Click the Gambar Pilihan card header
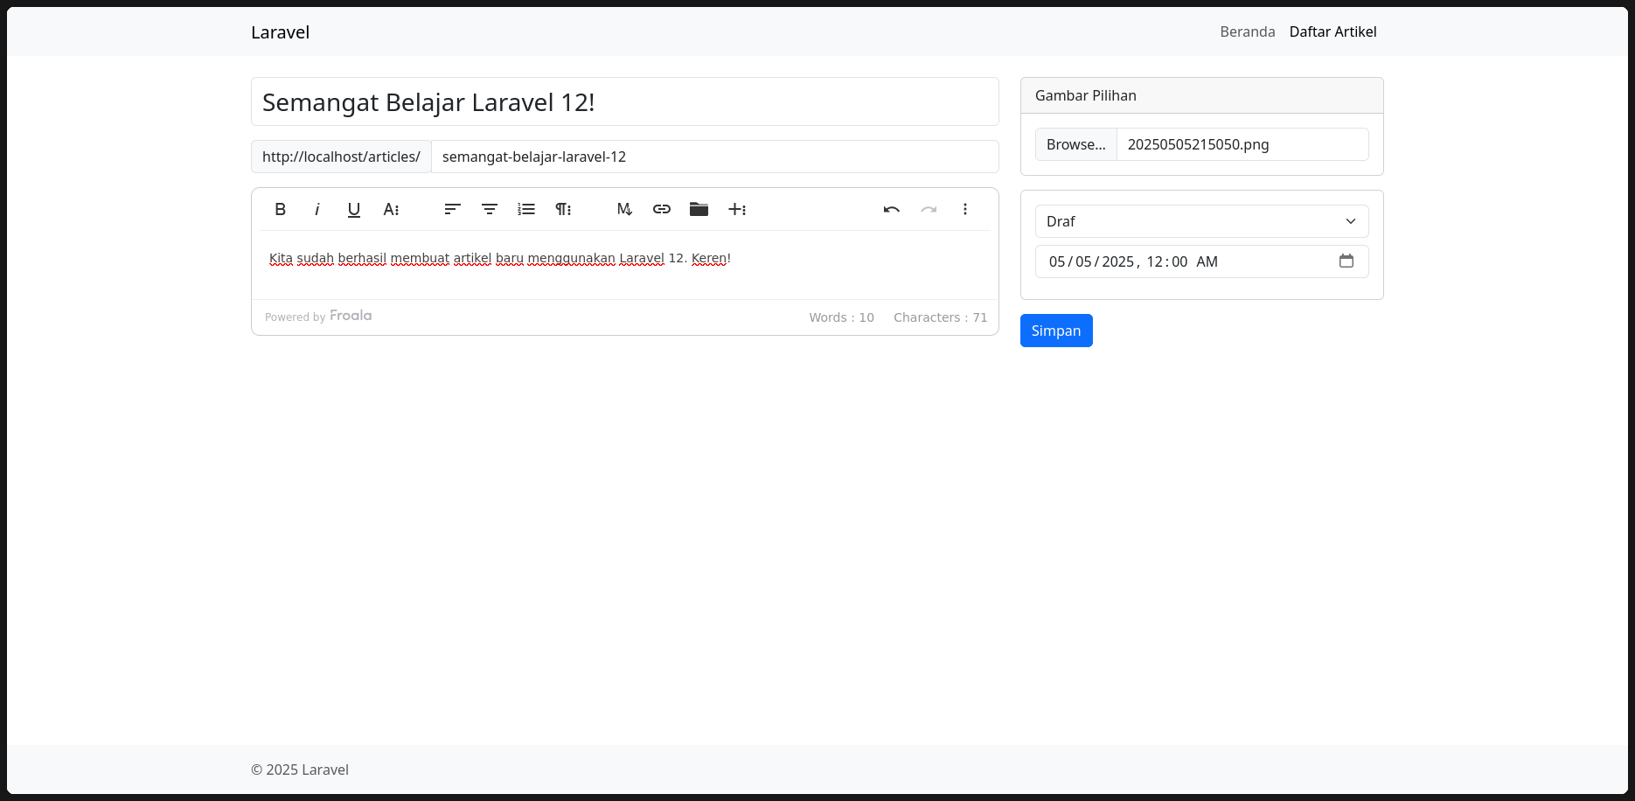This screenshot has width=1635, height=801. 1202,95
